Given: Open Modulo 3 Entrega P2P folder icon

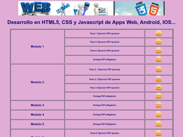Looking at the screenshot, I should pyautogui.click(x=159, y=105).
